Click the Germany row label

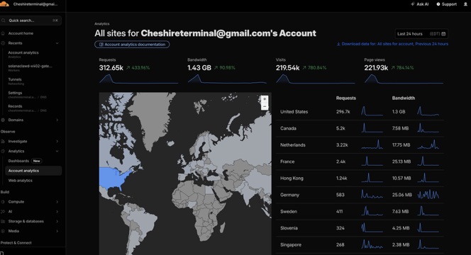coord(289,195)
